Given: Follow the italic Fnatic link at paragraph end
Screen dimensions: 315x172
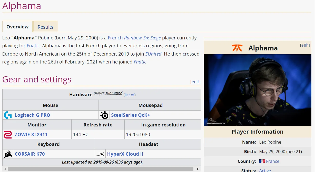Looking at the screenshot, I should [140, 62].
